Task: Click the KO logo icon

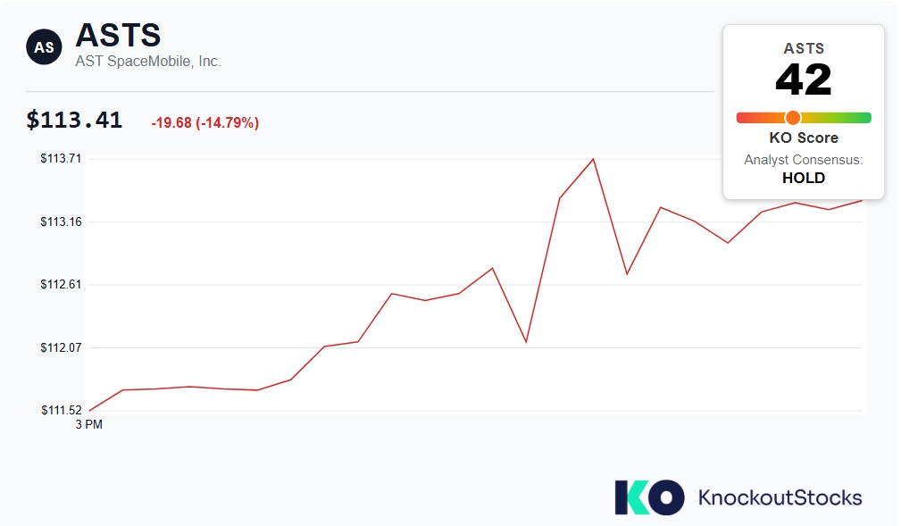Action: [649, 497]
